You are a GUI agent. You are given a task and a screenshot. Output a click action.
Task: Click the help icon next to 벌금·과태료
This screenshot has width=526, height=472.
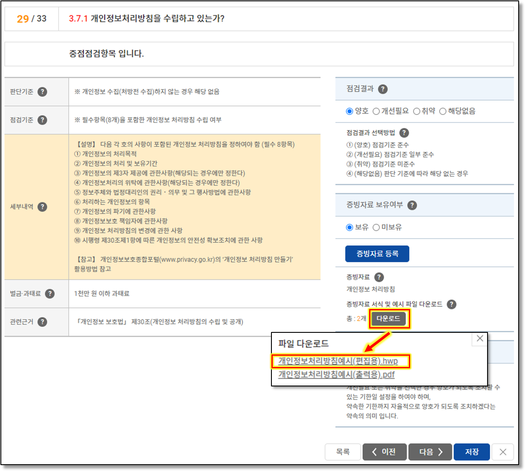[x=50, y=293]
